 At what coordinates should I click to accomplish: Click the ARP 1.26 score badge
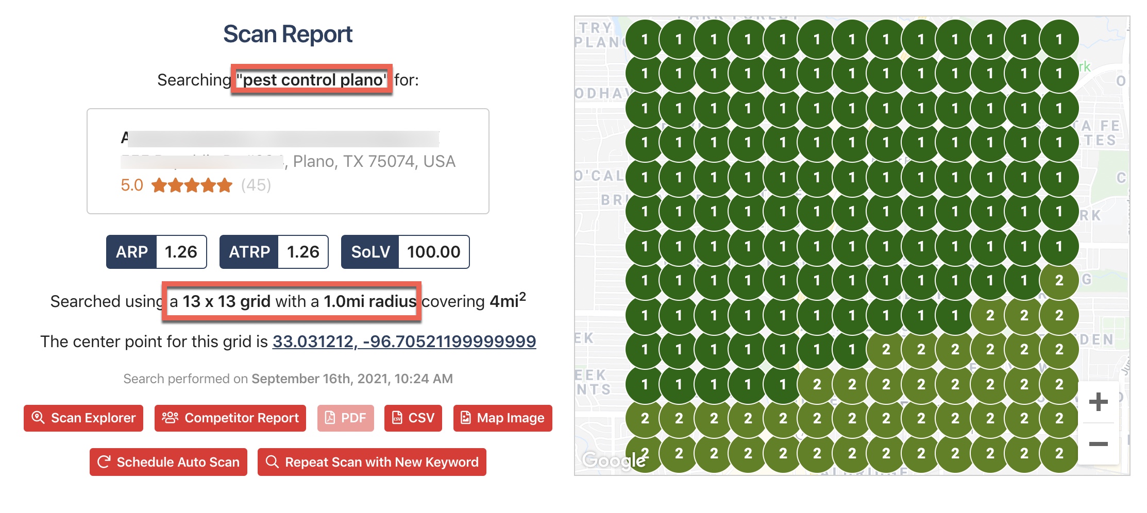(x=157, y=252)
